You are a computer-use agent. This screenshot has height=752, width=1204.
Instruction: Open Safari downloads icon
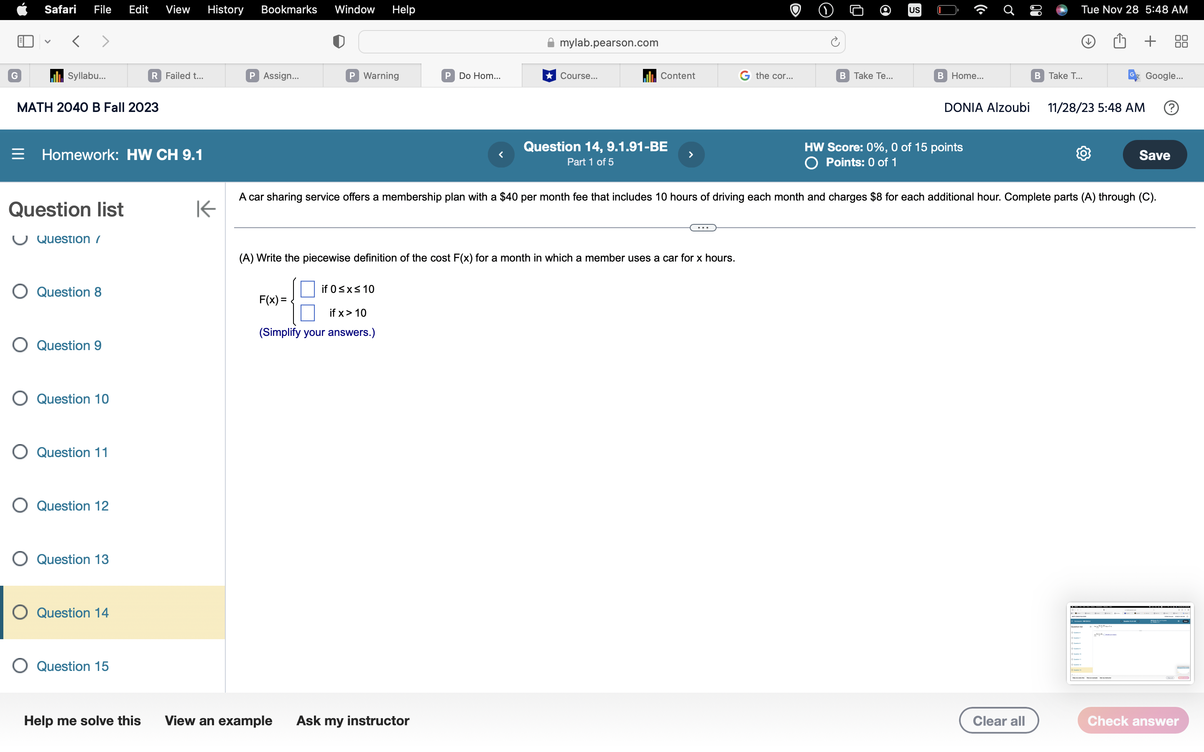[1088, 41]
